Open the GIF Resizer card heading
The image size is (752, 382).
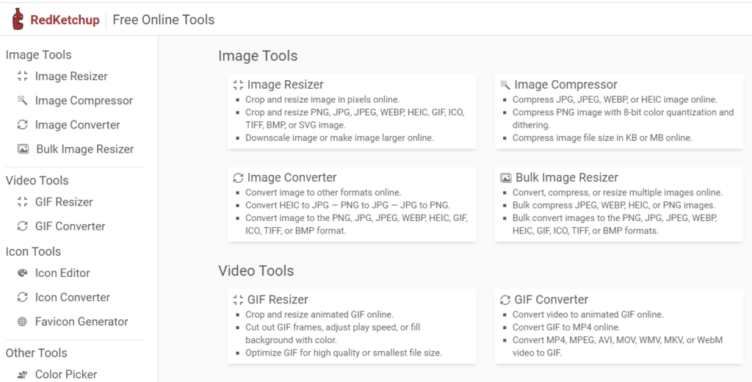point(278,300)
